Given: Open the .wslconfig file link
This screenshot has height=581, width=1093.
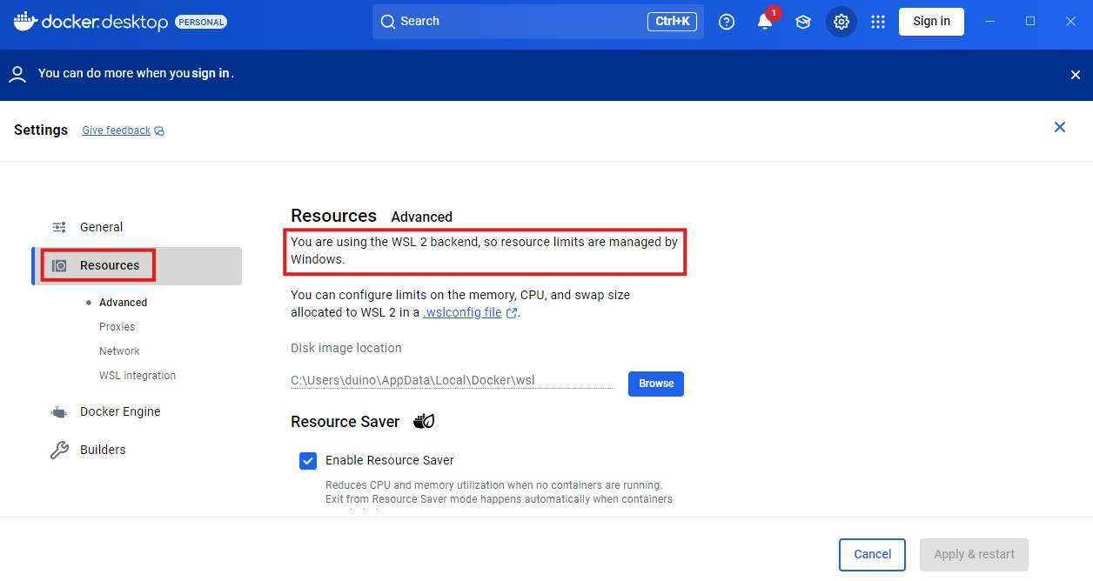Looking at the screenshot, I should coord(462,313).
